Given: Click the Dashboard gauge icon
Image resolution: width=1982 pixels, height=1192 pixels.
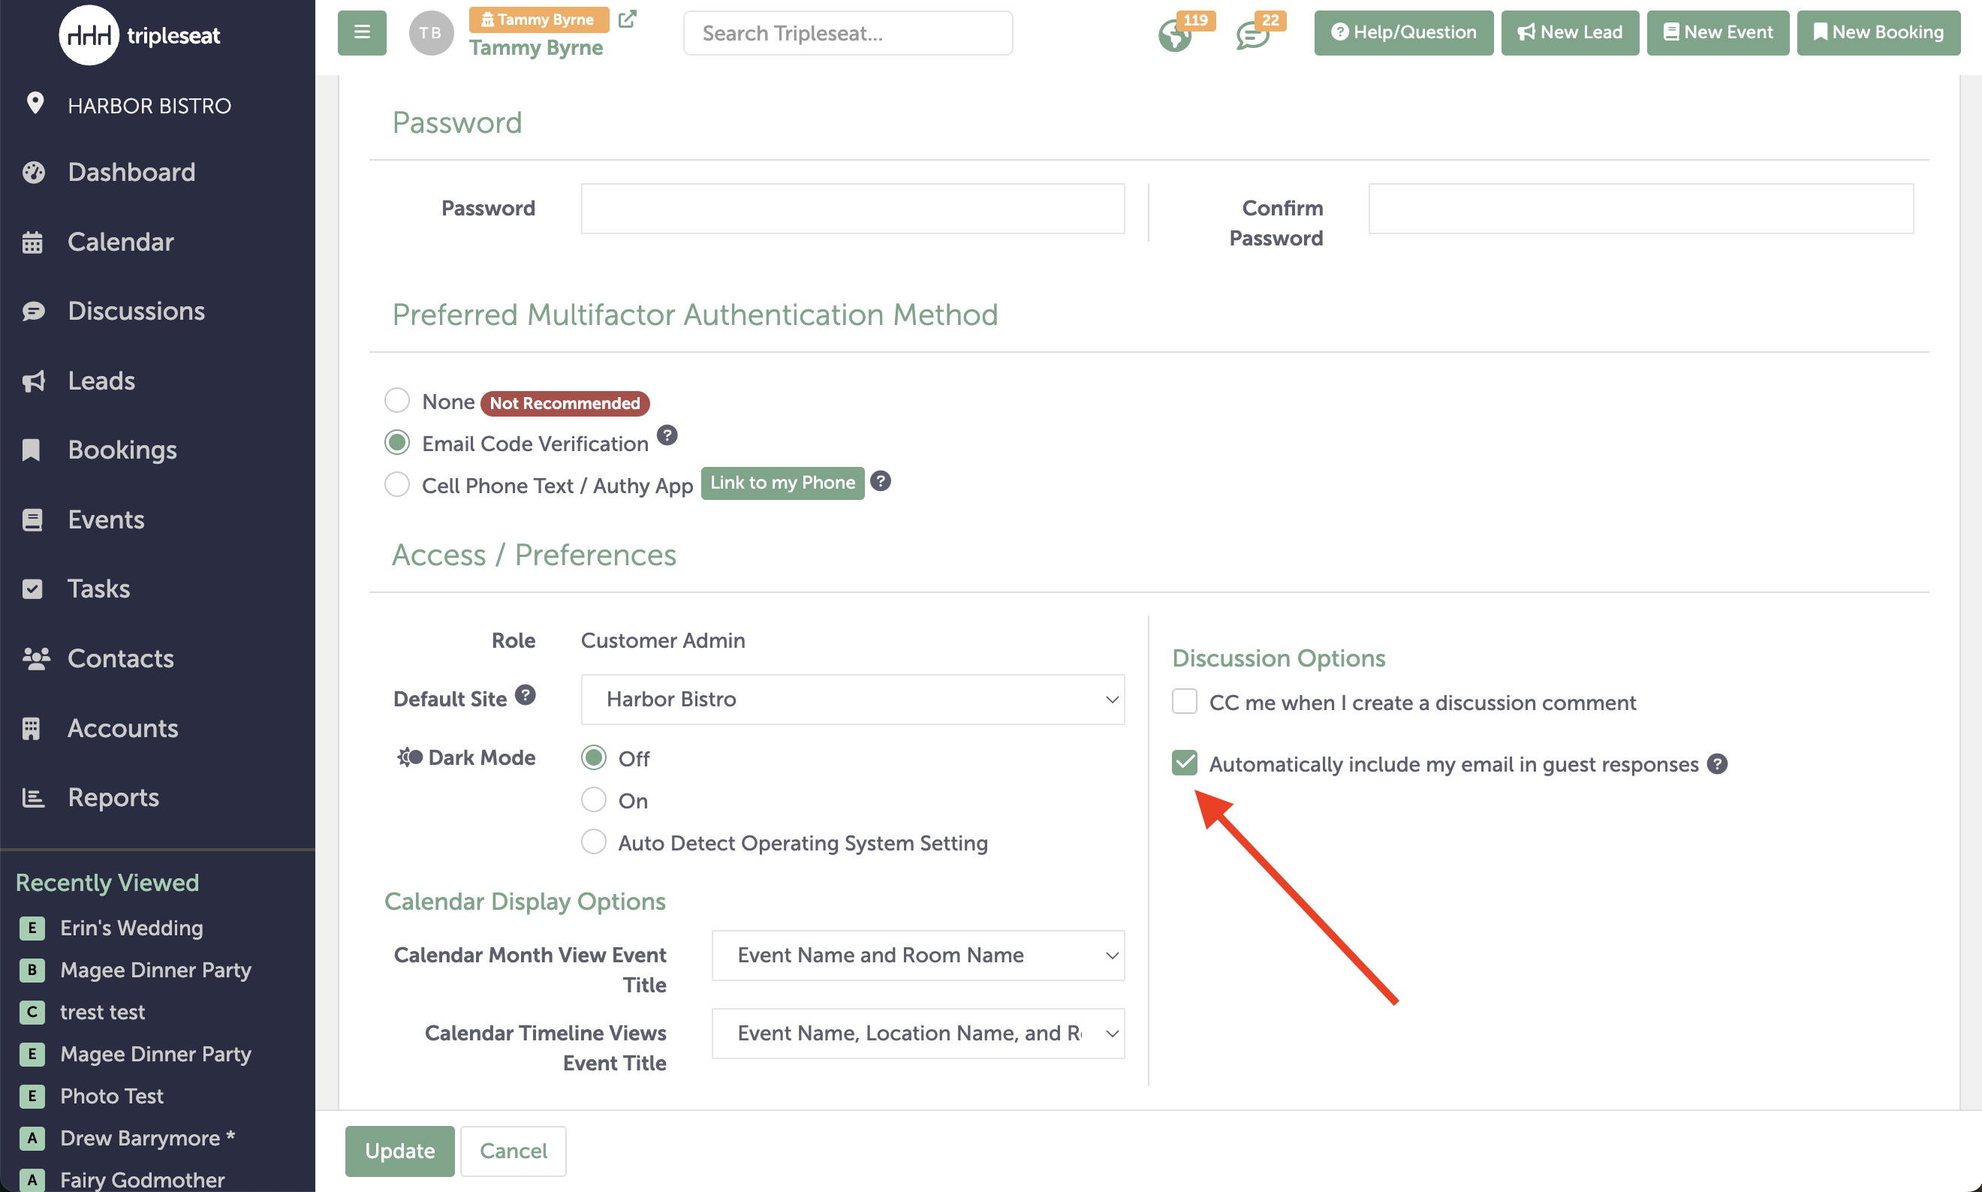Looking at the screenshot, I should (x=33, y=172).
